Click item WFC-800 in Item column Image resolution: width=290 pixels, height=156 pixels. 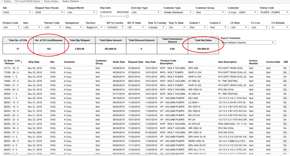pos(193,68)
